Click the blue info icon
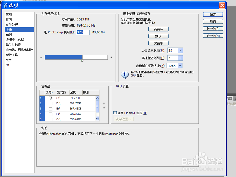The image size is (236, 177). pyautogui.click(x=124, y=75)
